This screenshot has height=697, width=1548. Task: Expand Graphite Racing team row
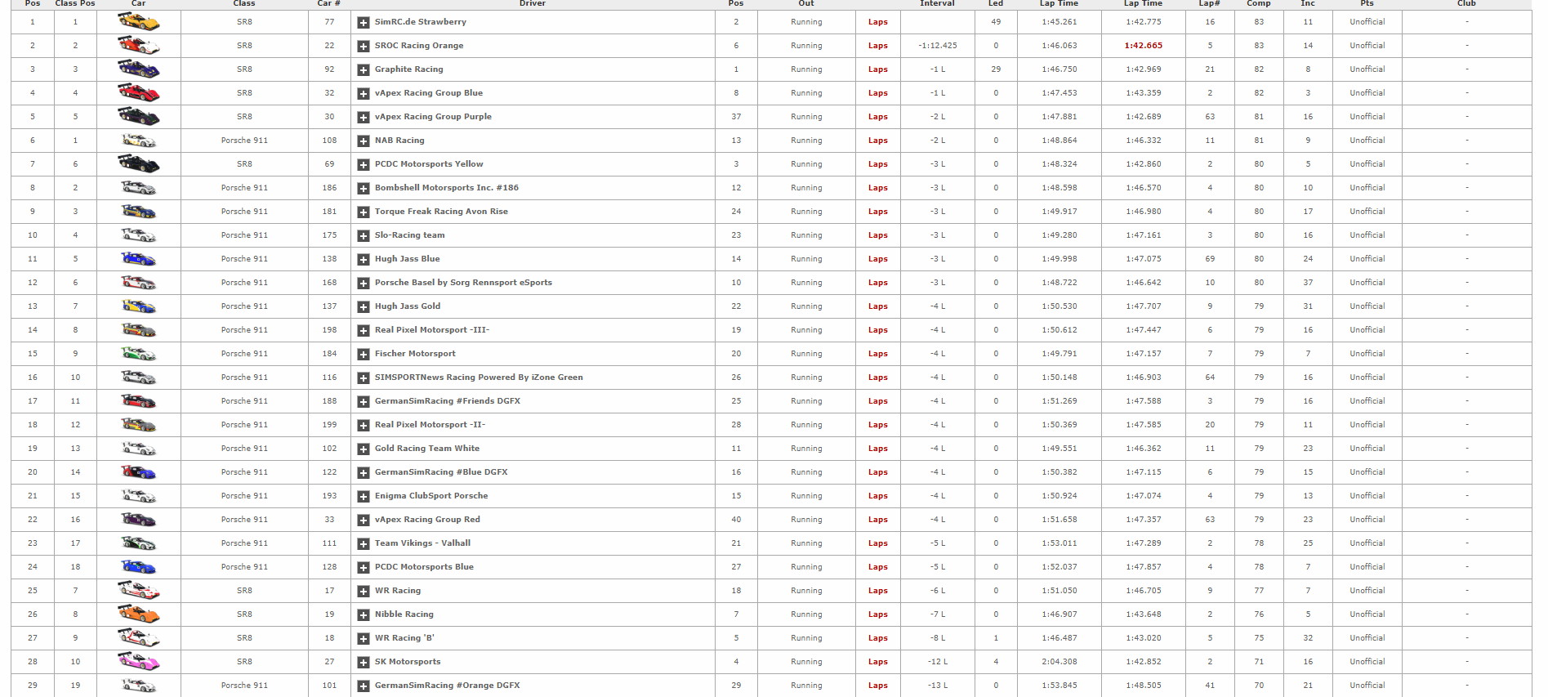(x=364, y=70)
